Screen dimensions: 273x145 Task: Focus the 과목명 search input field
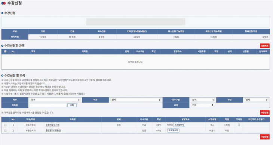tap(48, 105)
